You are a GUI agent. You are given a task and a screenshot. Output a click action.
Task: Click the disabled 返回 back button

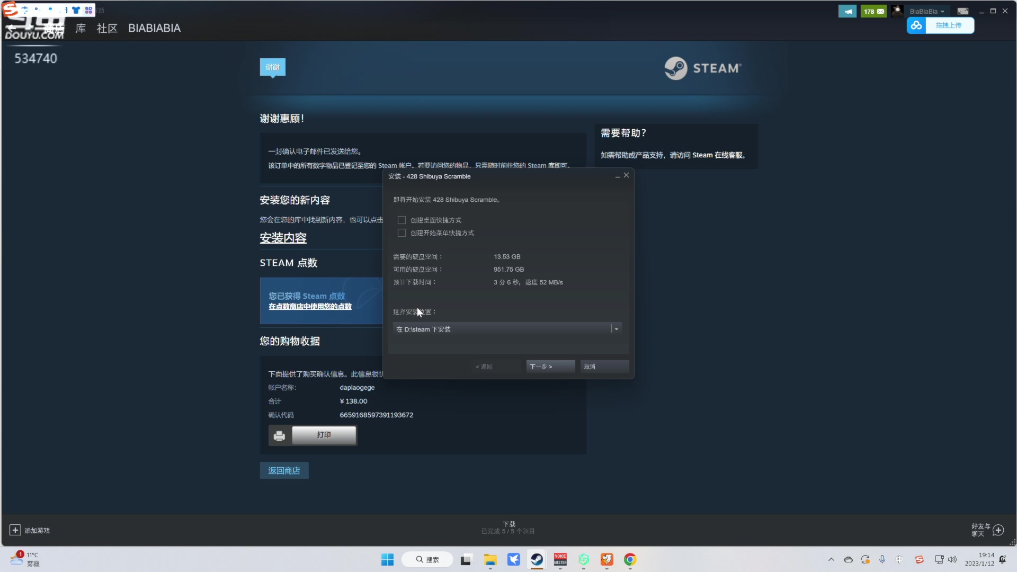496,367
